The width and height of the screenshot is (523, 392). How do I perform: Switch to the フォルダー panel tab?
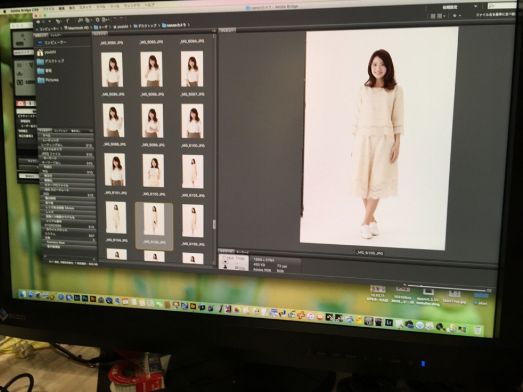point(56,35)
